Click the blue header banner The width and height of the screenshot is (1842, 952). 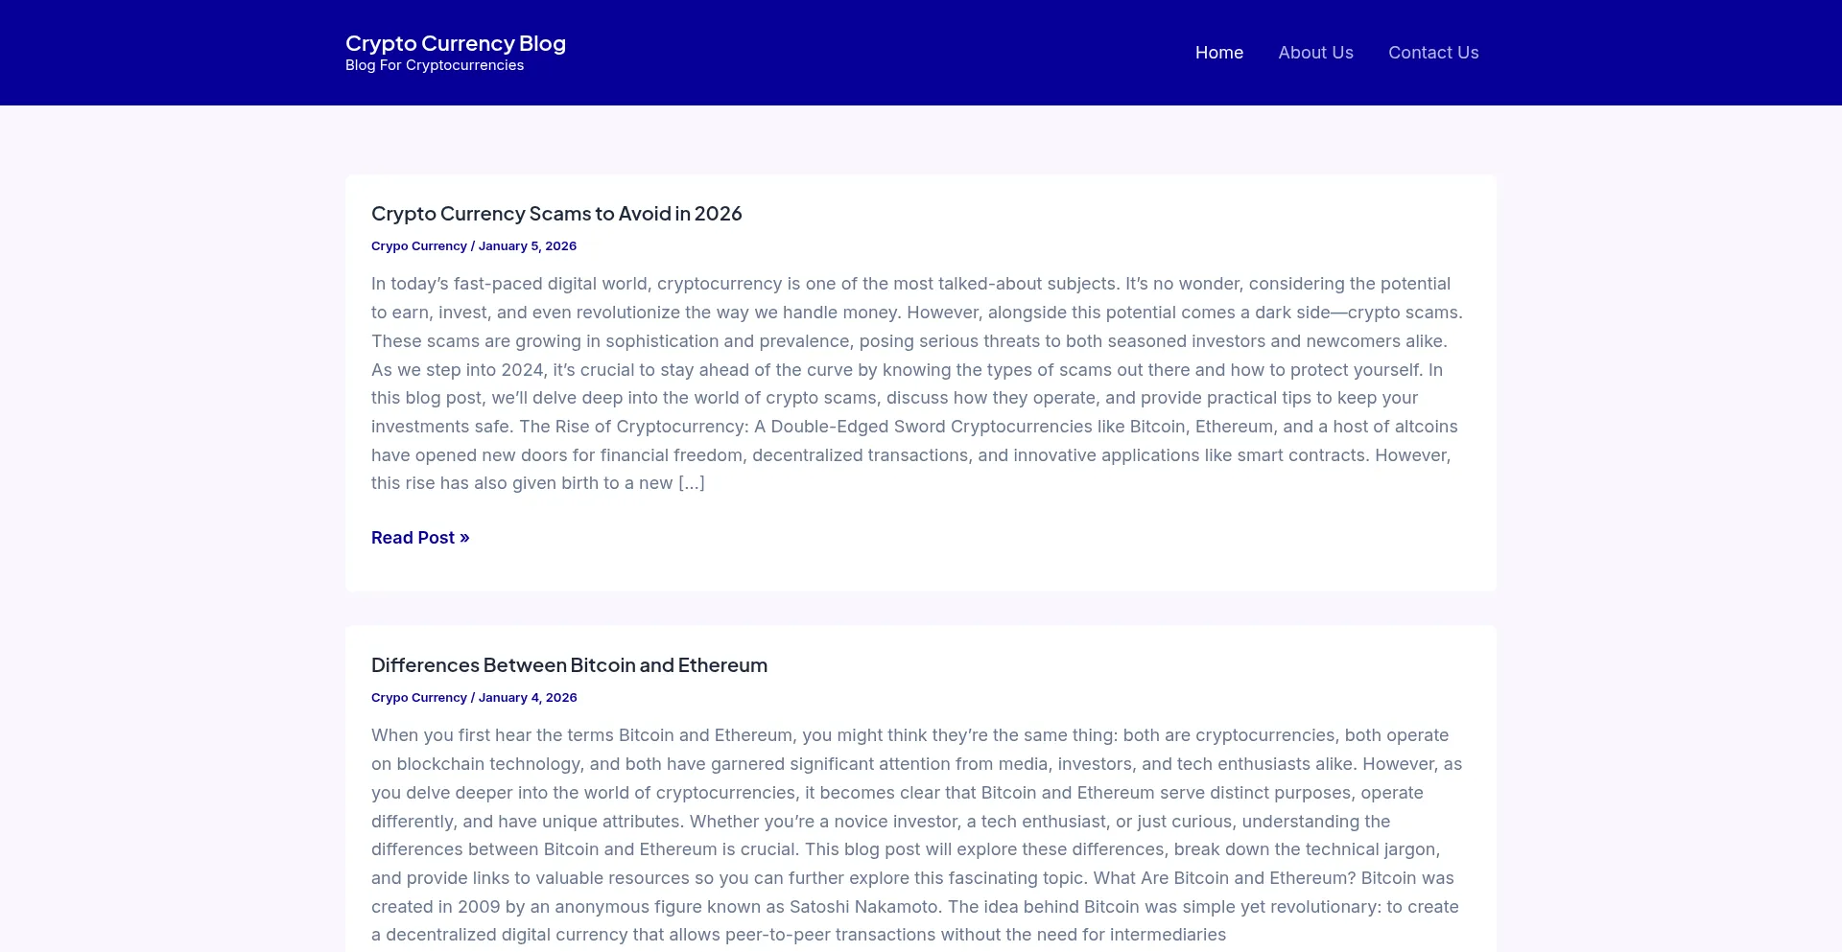coord(863,52)
